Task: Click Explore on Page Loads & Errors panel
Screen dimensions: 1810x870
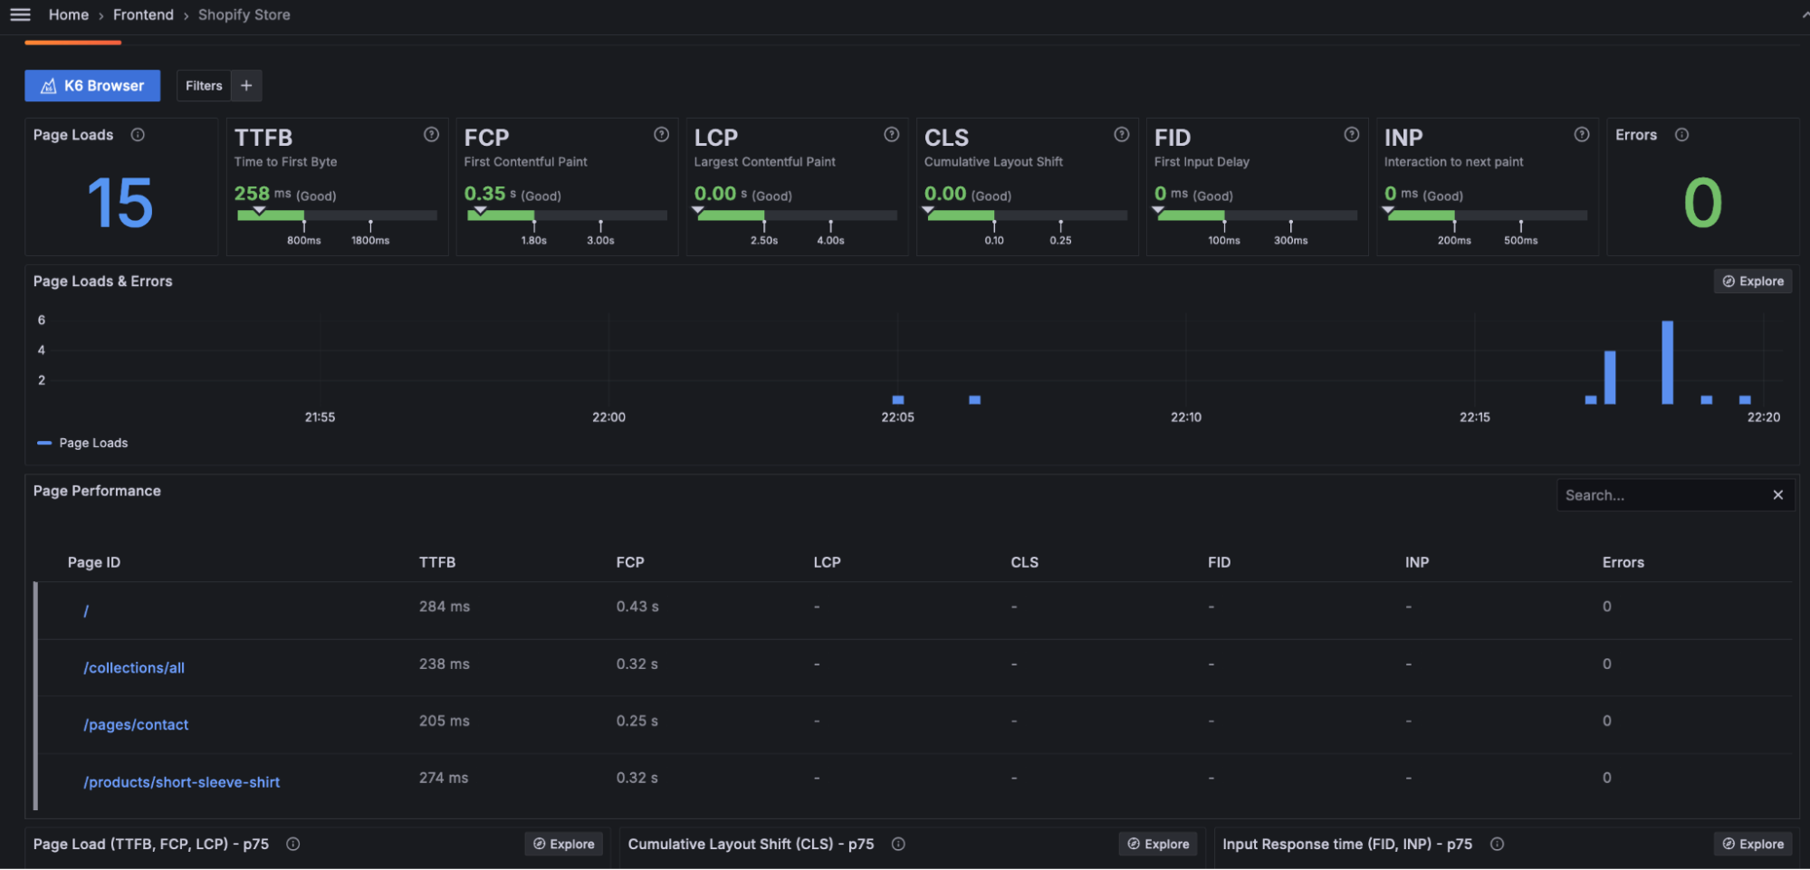Action: click(x=1751, y=281)
